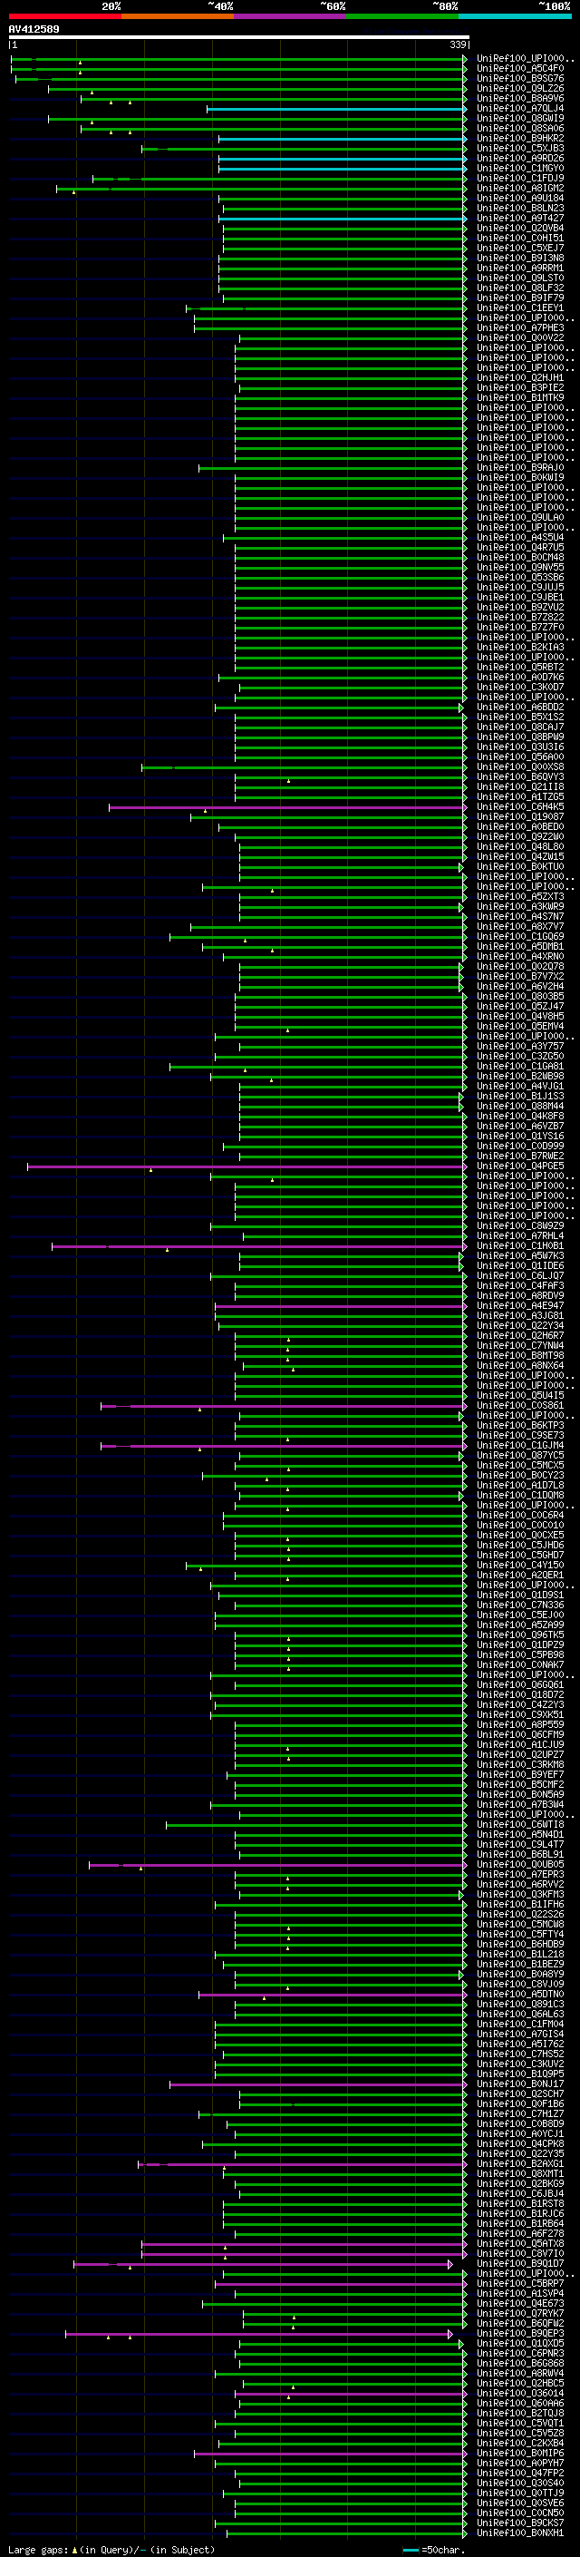Open hit UniRef100_C1GJM4
The width and height of the screenshot is (580, 2557).
point(519,1445)
